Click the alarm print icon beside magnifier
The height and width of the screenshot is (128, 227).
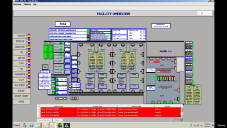pos(178,120)
